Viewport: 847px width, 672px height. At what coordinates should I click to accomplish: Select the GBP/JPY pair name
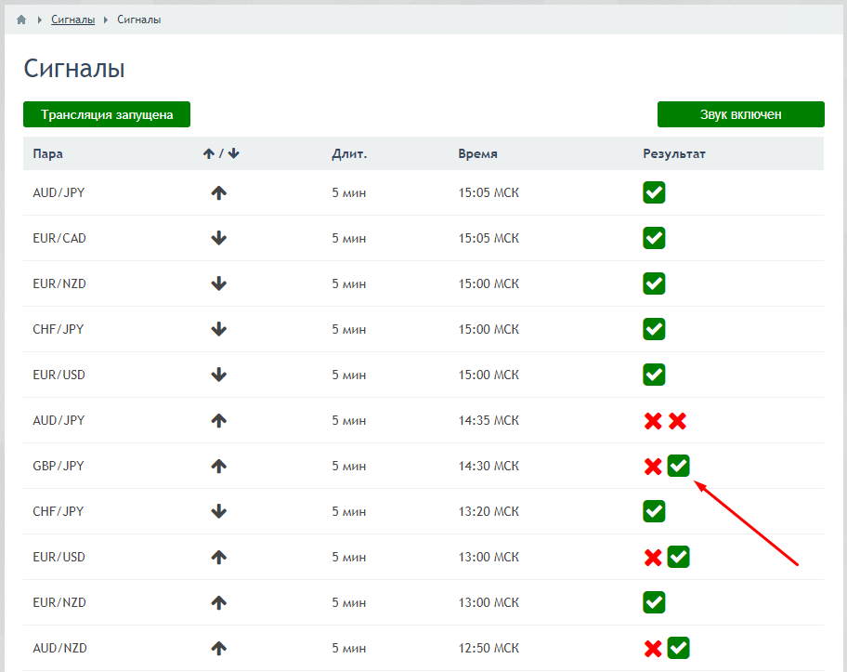59,466
